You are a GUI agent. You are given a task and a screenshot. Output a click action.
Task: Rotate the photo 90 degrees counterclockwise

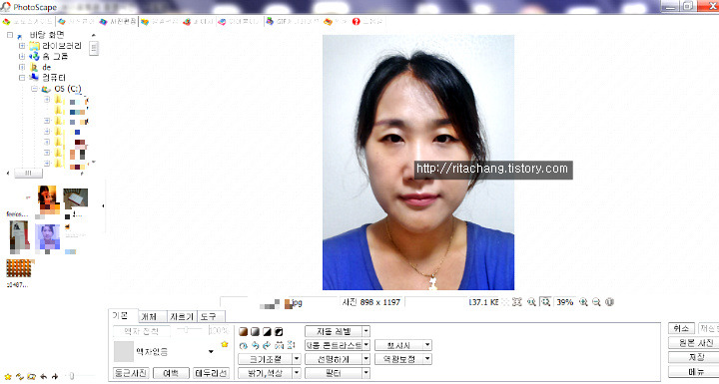[256, 345]
